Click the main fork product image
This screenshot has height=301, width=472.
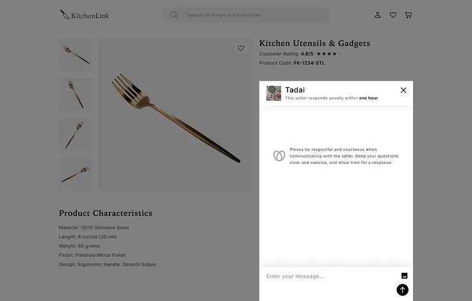point(175,114)
